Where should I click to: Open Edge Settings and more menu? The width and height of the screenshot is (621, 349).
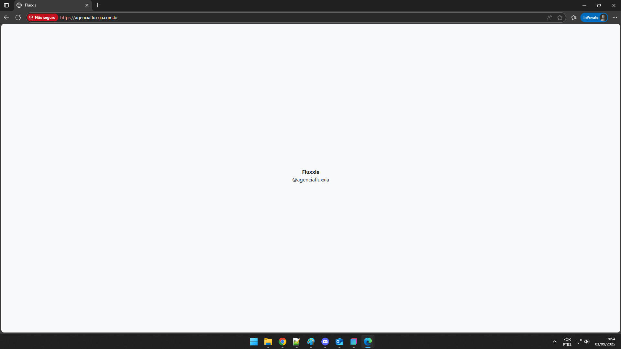pyautogui.click(x=615, y=17)
